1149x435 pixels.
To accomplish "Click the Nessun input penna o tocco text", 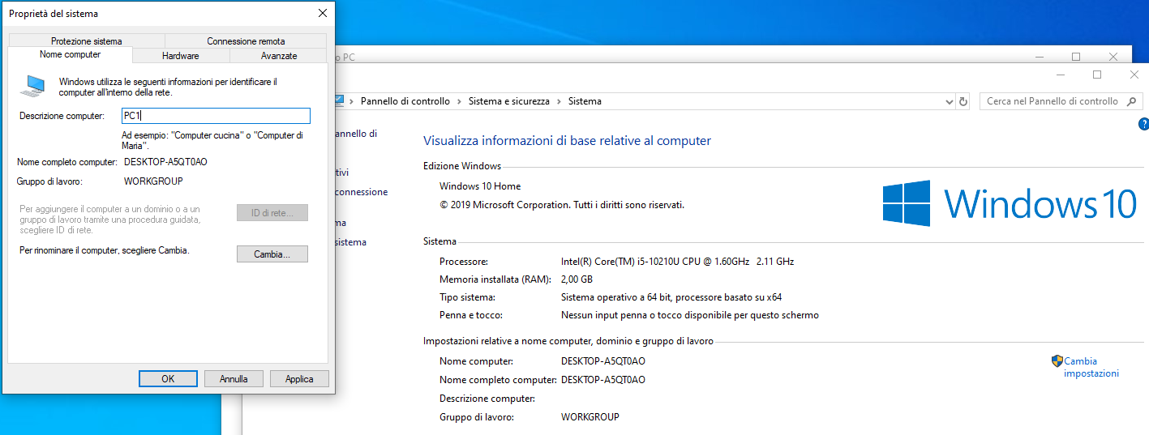I will pos(690,315).
